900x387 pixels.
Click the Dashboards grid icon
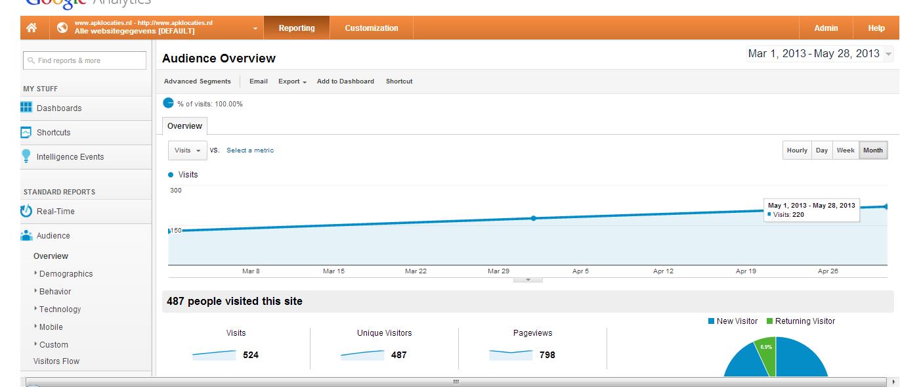coord(26,108)
